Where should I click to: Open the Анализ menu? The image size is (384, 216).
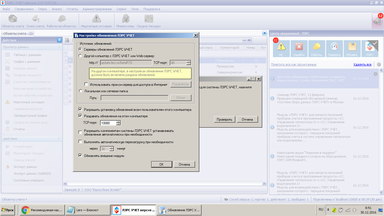[x=57, y=9]
